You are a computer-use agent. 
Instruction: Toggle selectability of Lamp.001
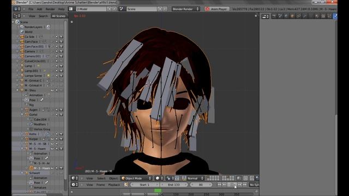[x=57, y=71]
